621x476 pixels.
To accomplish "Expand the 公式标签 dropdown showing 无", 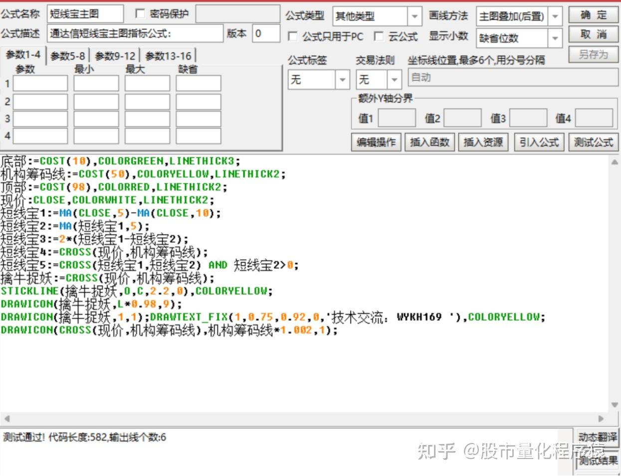I will point(342,79).
